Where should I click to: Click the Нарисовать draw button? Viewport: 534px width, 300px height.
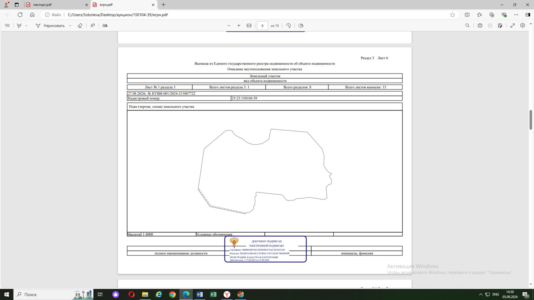pyautogui.click(x=50, y=26)
